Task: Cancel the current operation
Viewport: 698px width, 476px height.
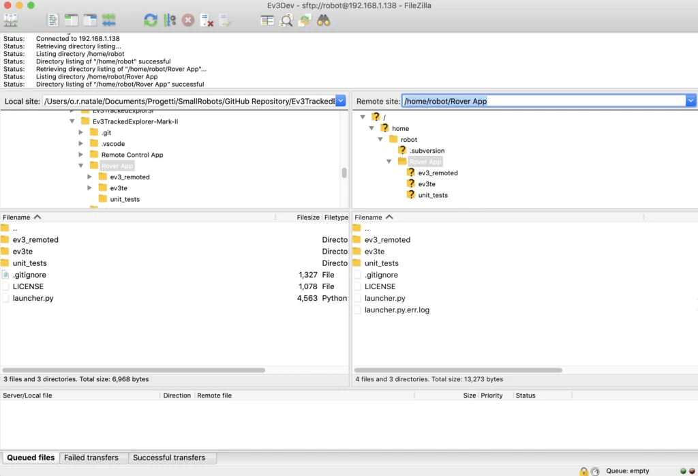Action: [x=188, y=20]
